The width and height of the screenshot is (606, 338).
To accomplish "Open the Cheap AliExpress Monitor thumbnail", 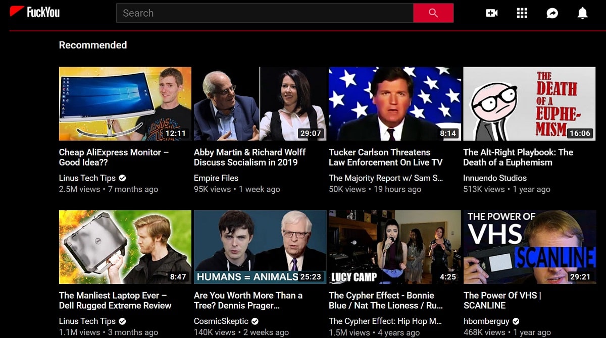I will pos(125,104).
